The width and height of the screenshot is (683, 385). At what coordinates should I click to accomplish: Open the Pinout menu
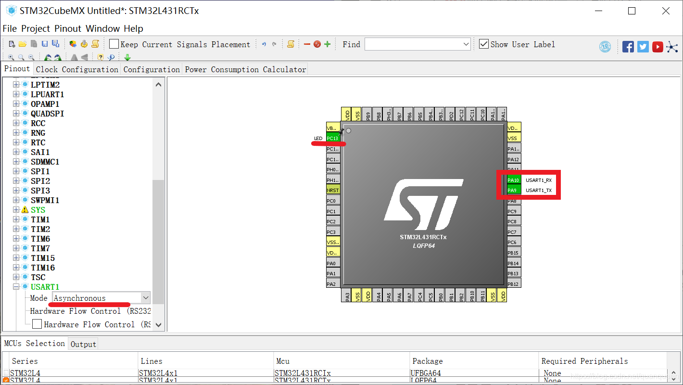click(x=68, y=28)
